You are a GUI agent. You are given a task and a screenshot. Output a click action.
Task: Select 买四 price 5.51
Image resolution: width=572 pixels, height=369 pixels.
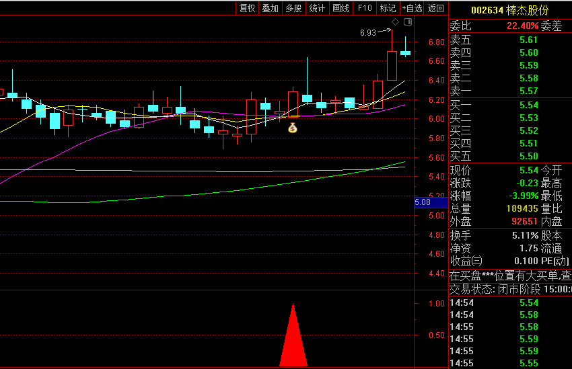pyautogui.click(x=528, y=143)
